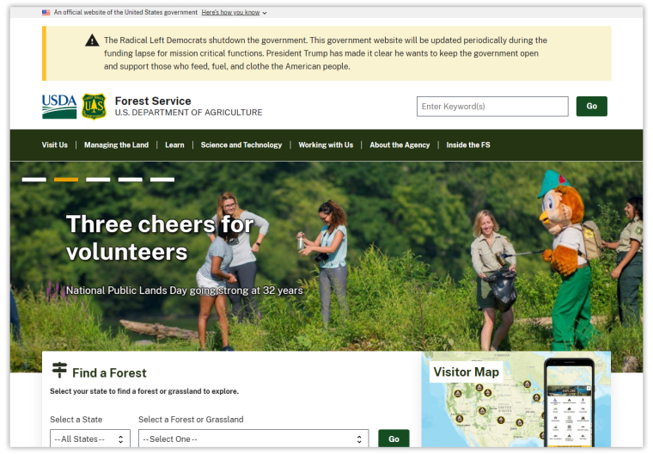
Task: Click the signpost icon beside Find a Forest
Action: [59, 370]
